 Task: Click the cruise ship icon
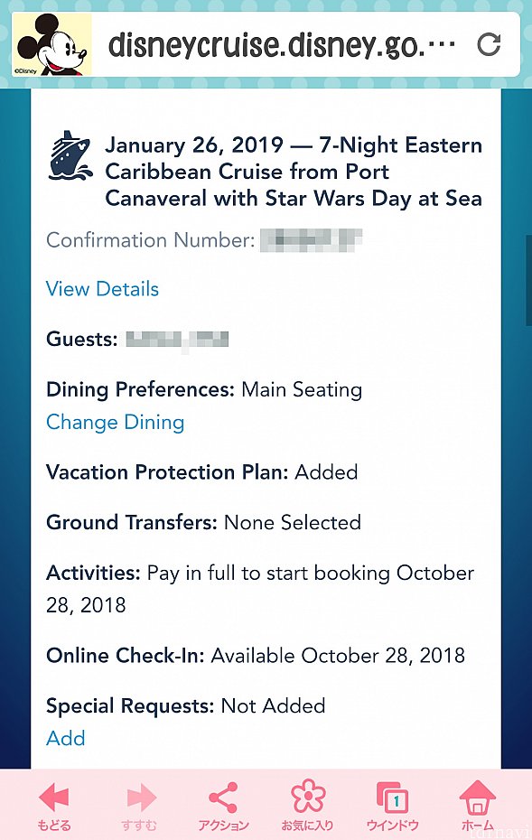point(70,154)
